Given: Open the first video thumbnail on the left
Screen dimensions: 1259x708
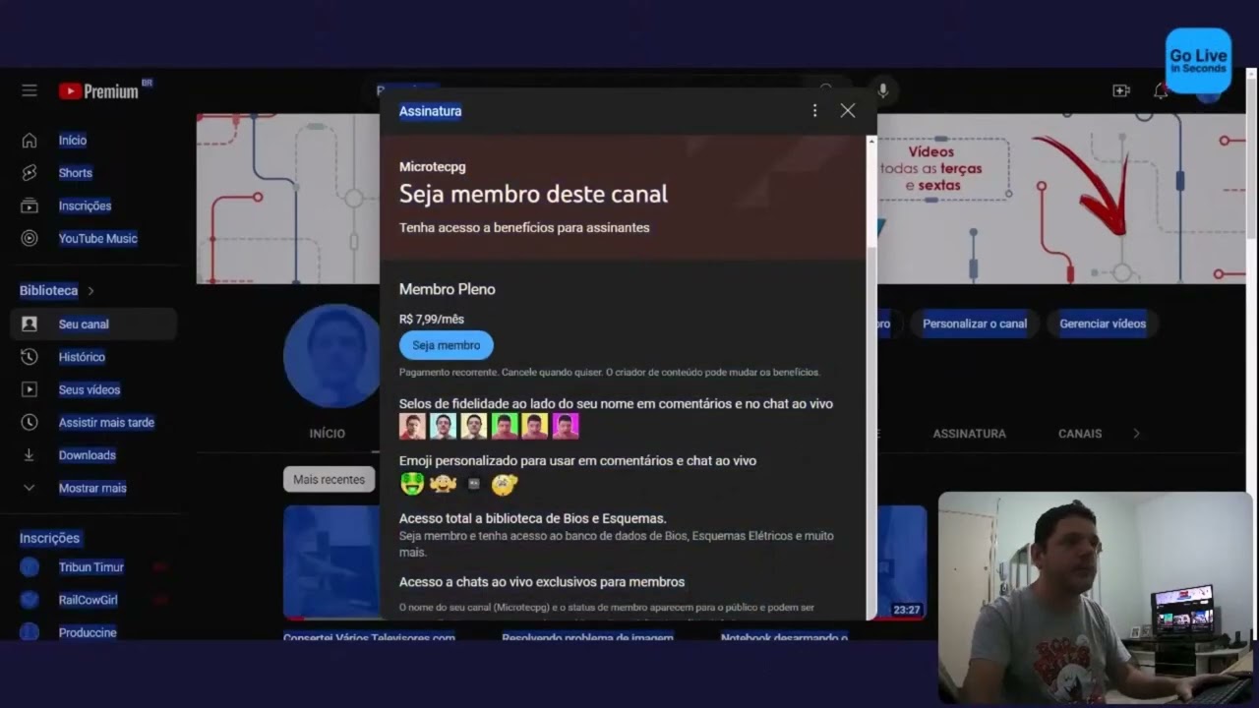Looking at the screenshot, I should click(331, 562).
